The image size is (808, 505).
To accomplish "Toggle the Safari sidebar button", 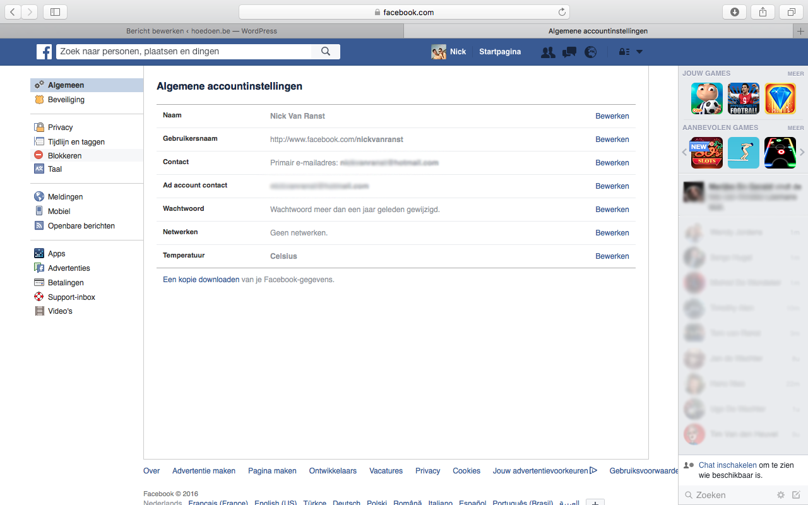I will 55,12.
